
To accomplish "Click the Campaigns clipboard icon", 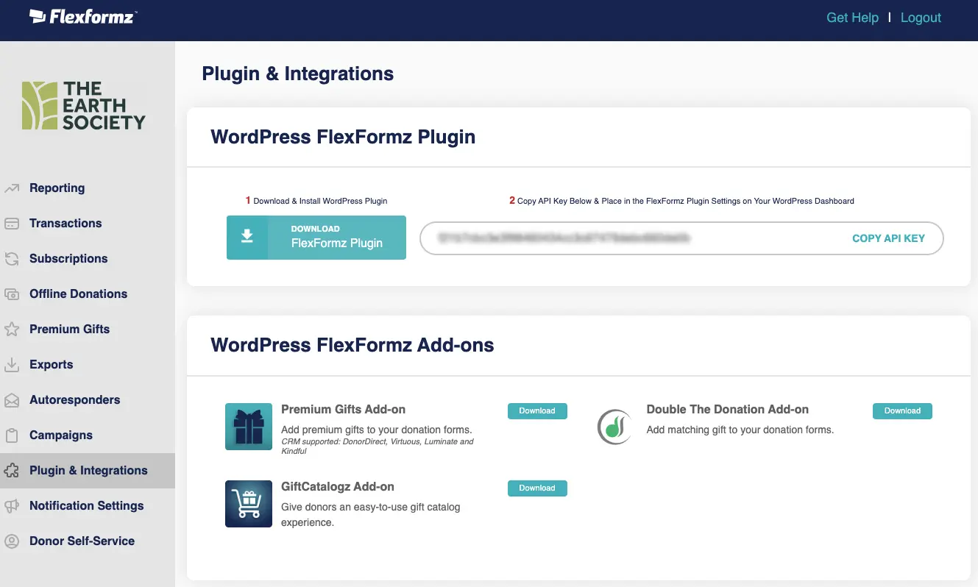I will (x=12, y=435).
